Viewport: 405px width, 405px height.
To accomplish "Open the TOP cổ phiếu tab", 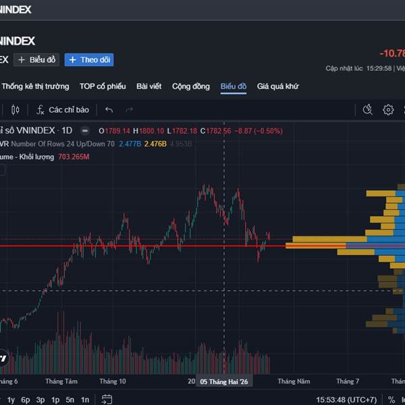I will click(103, 86).
